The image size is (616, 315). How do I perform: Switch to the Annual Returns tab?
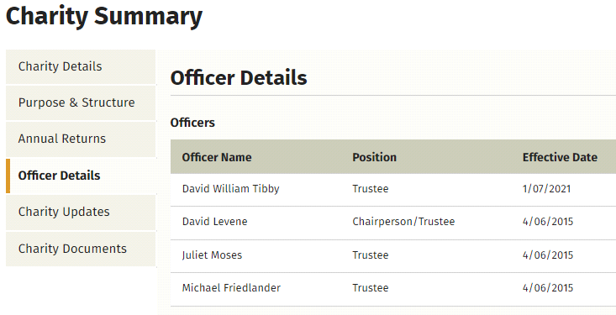coord(81,139)
